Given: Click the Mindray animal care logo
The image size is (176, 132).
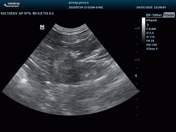Looking at the screenshot, I should tap(12, 5).
